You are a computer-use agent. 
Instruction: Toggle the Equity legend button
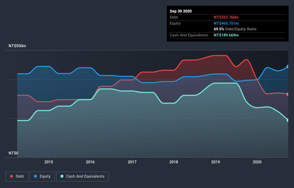42,177
